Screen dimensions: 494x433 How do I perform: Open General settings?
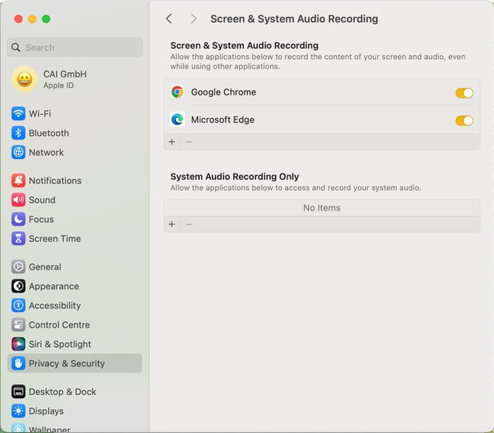tap(75, 267)
